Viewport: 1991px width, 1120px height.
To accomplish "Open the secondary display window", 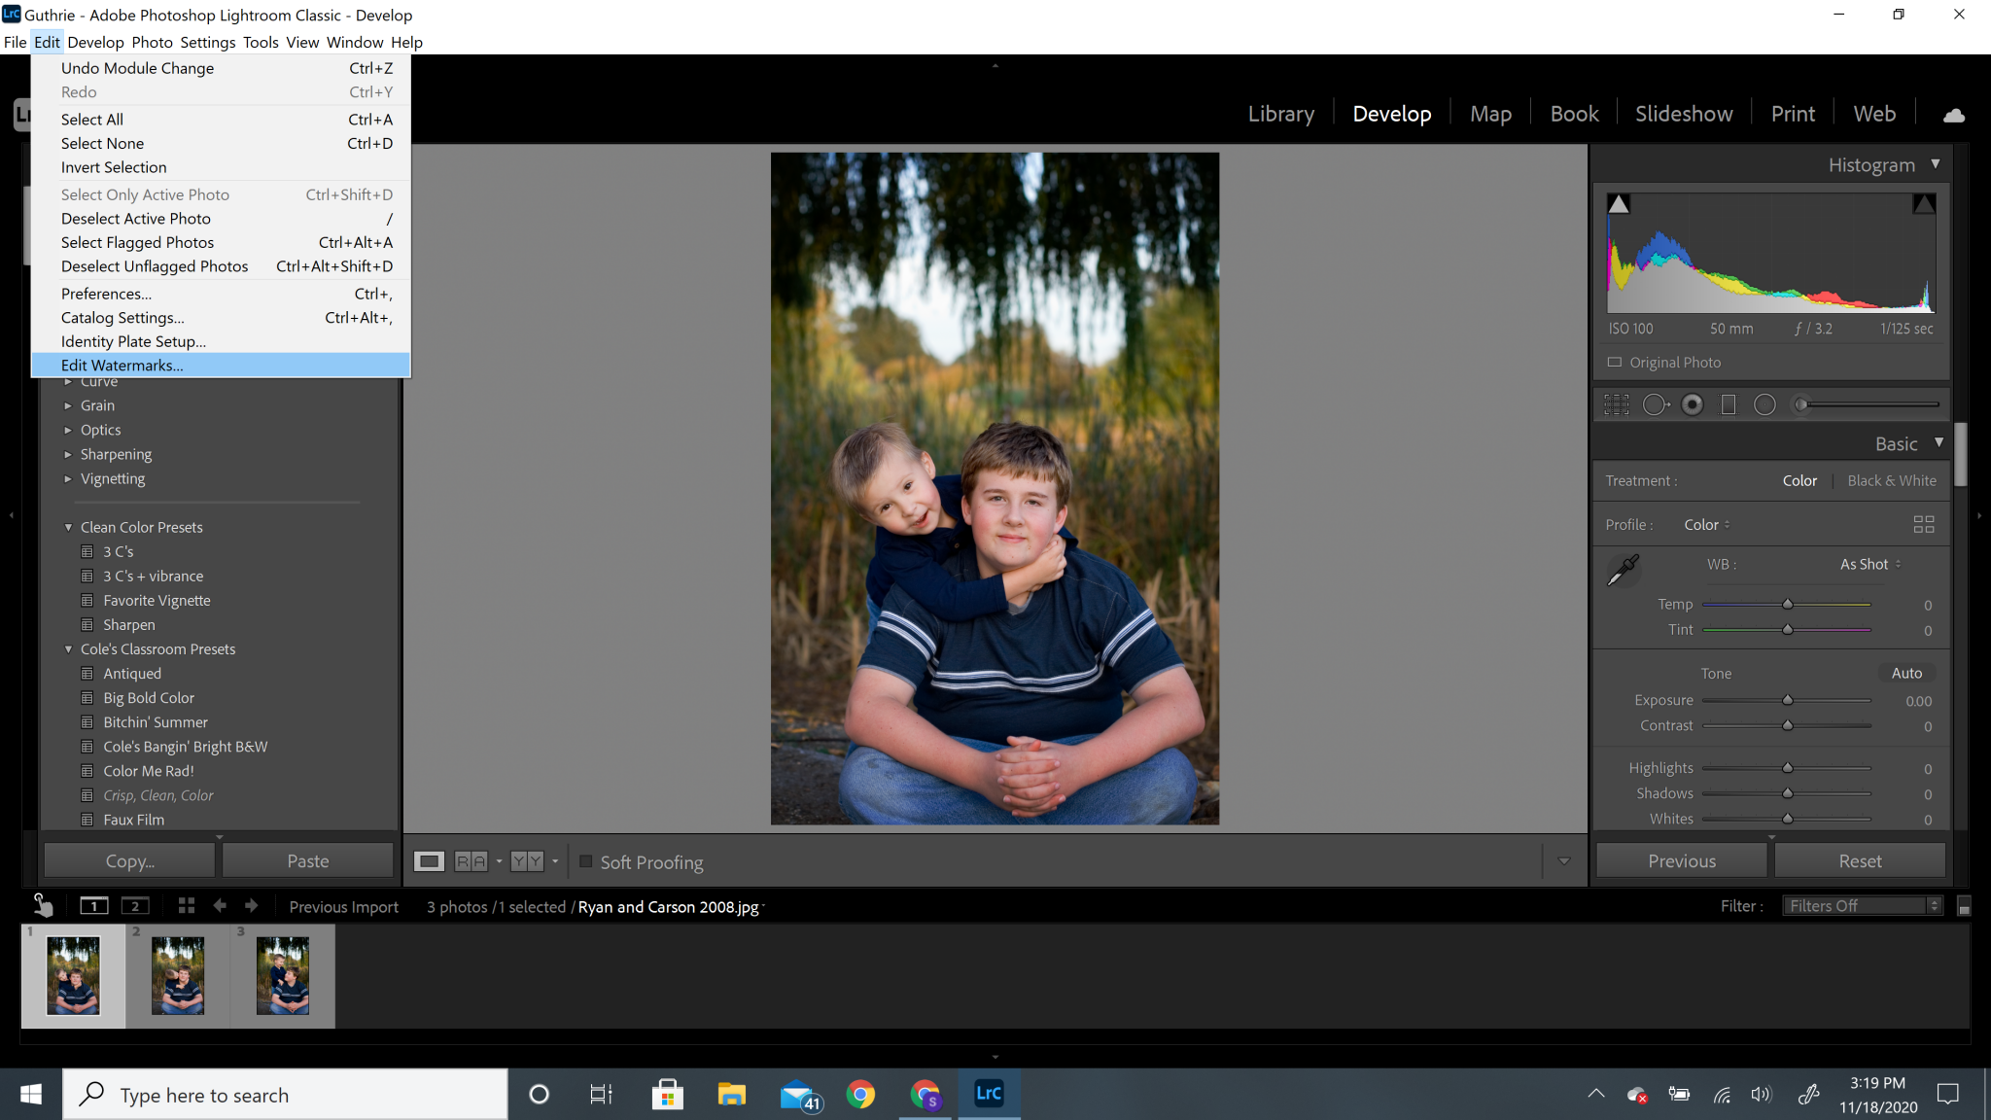I will 135,905.
